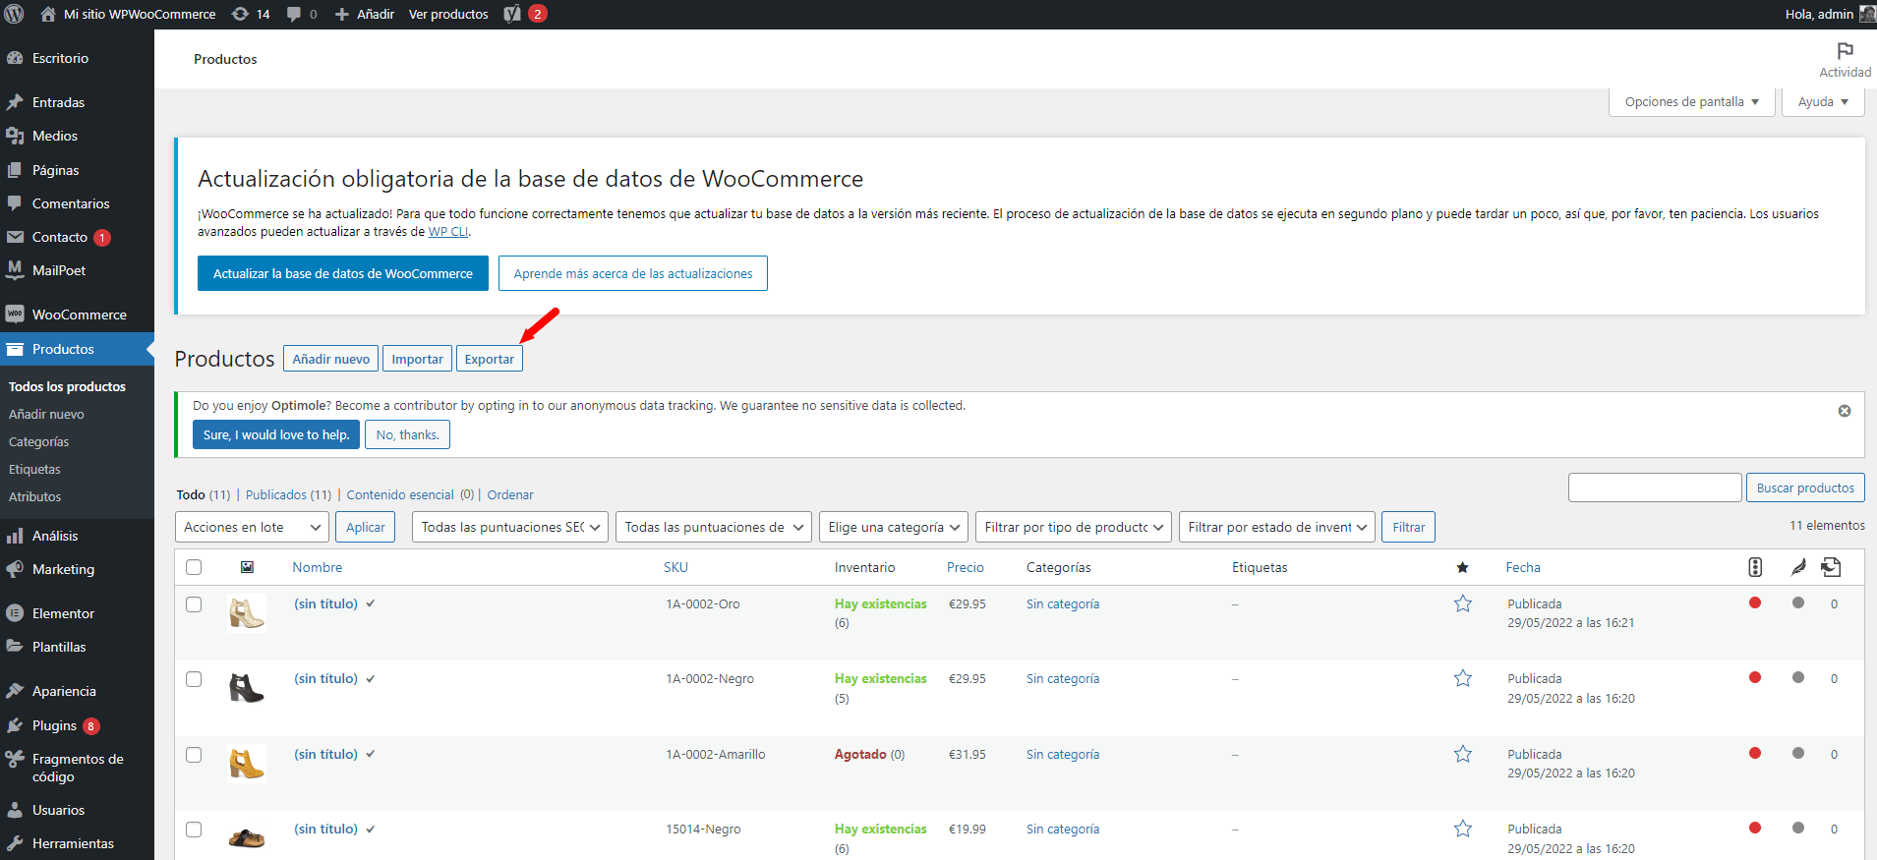The width and height of the screenshot is (1877, 860).
Task: Click the red SEO dot for 1A-0002-Oro
Action: point(1755,602)
